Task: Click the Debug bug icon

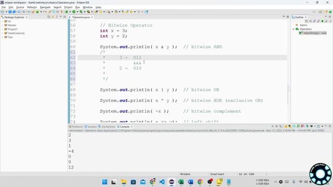Action: (67, 12)
